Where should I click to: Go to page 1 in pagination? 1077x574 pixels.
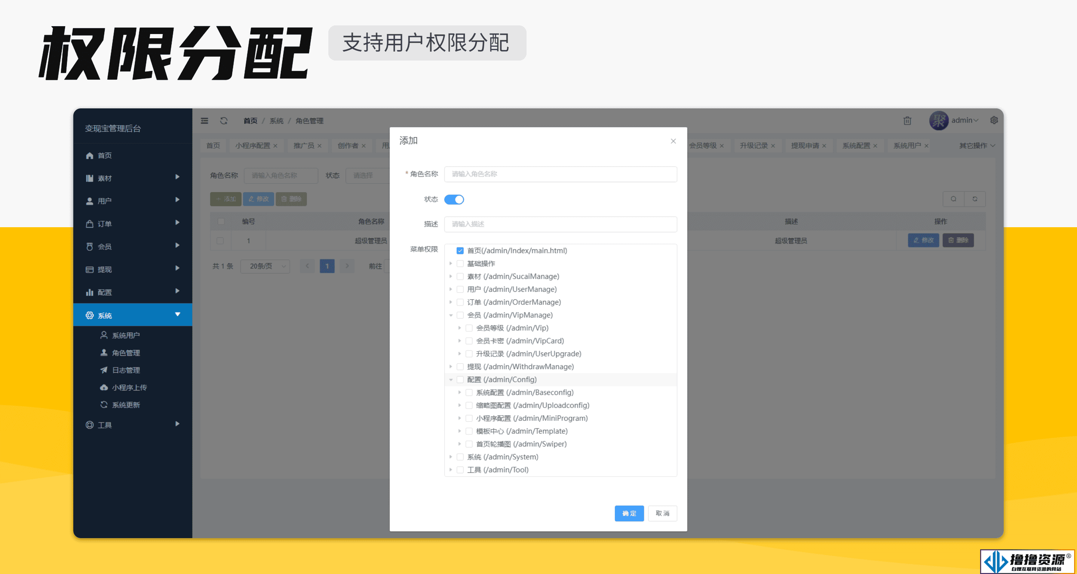point(327,266)
